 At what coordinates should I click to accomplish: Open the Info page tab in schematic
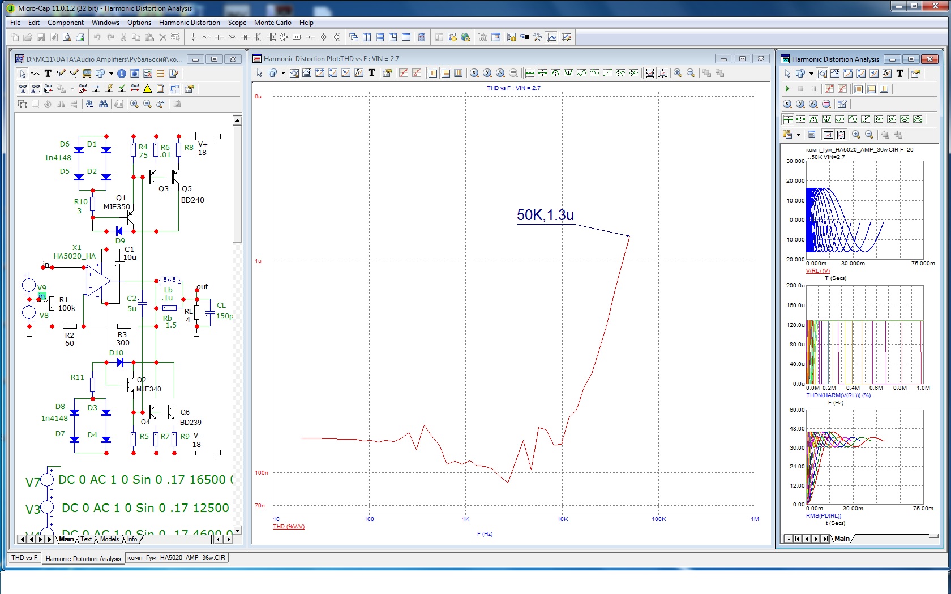point(132,539)
